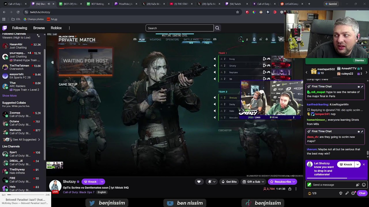Sort followed channels with the arrows icon
The image size is (369, 207).
(x=38, y=36)
